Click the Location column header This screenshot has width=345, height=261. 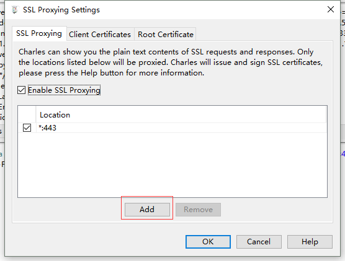point(181,114)
